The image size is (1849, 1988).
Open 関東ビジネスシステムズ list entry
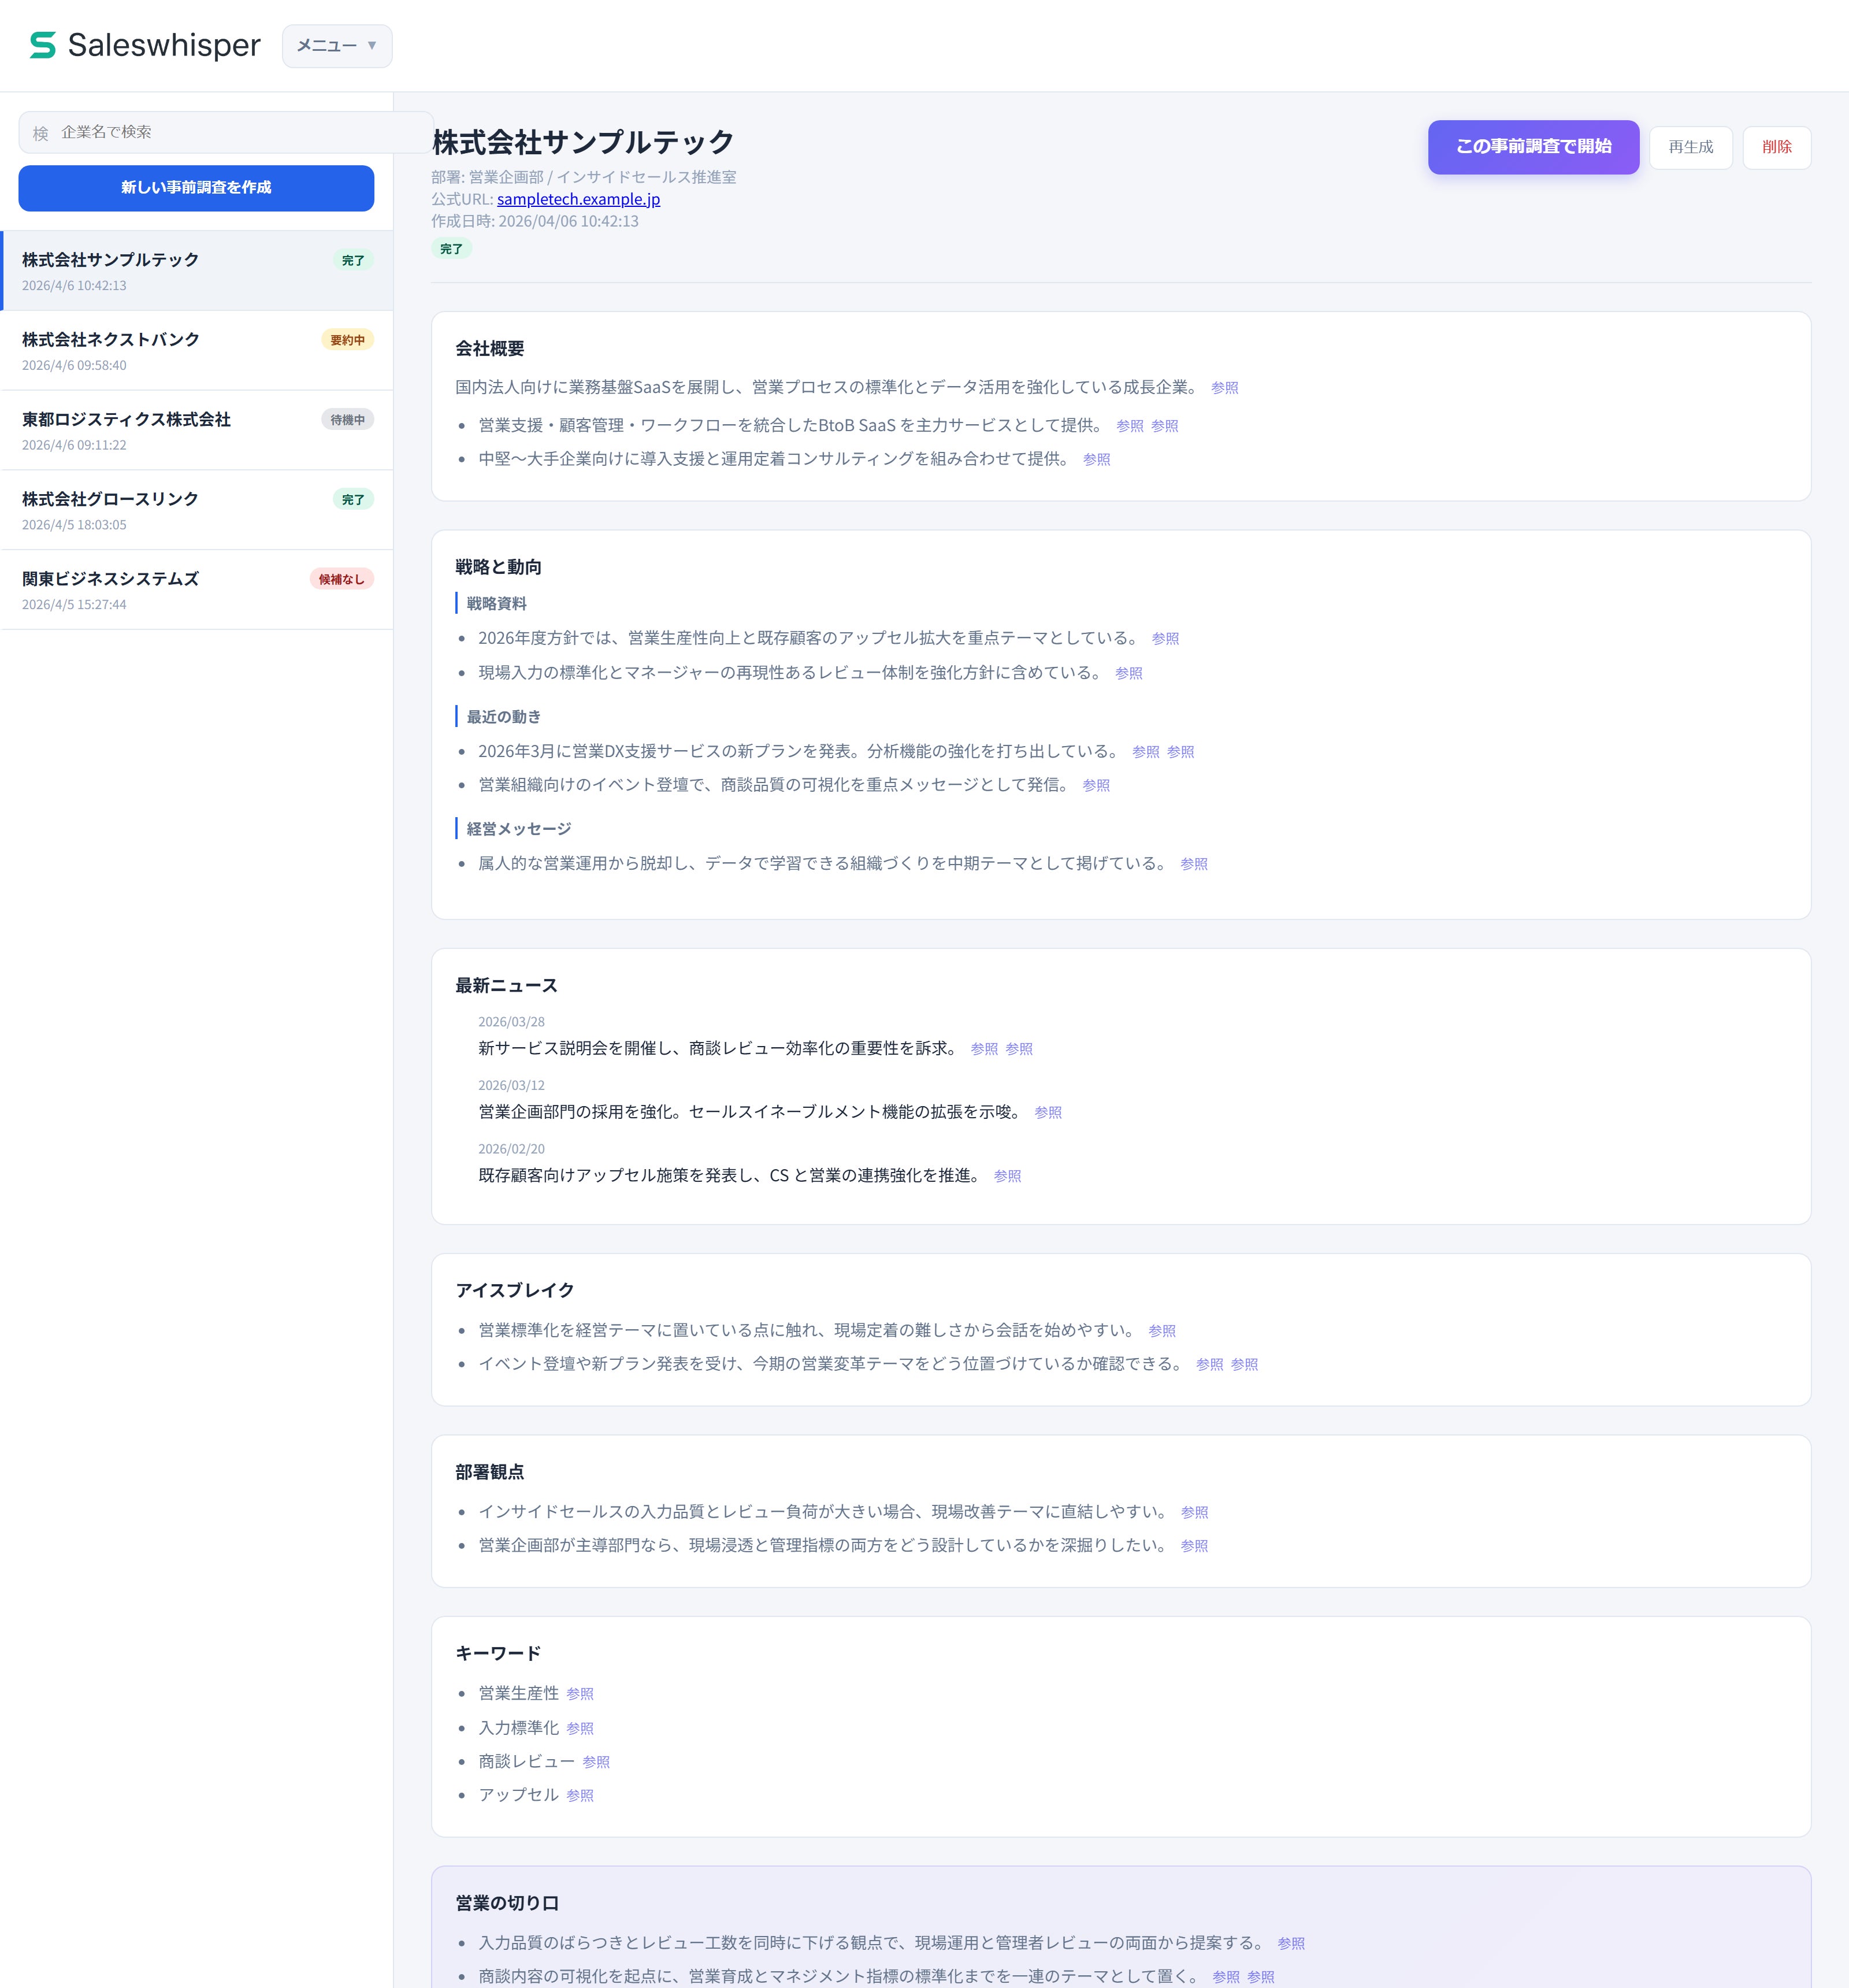tap(110, 579)
